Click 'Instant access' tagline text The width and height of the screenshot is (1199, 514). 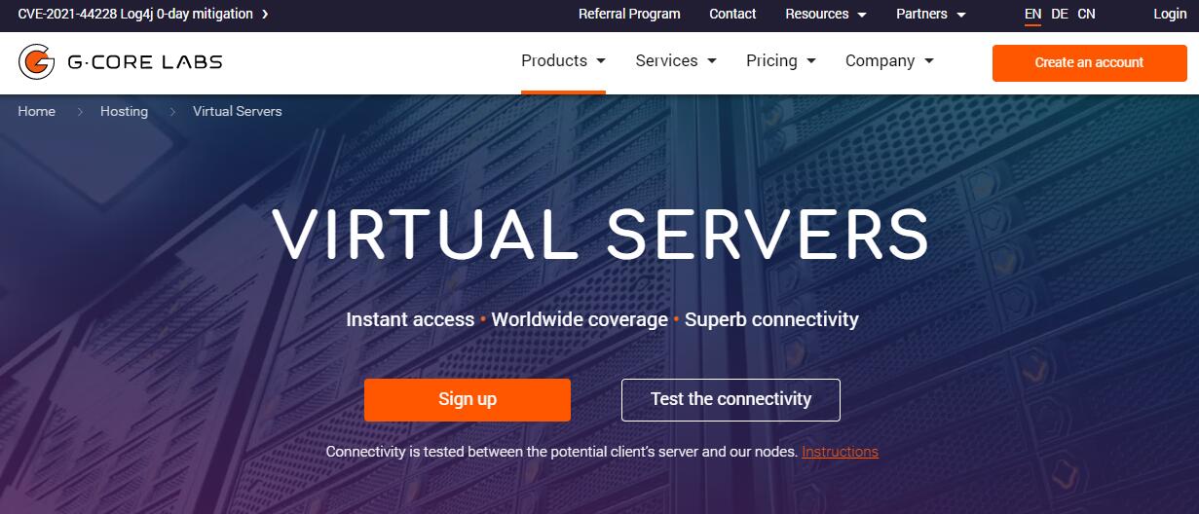(410, 319)
